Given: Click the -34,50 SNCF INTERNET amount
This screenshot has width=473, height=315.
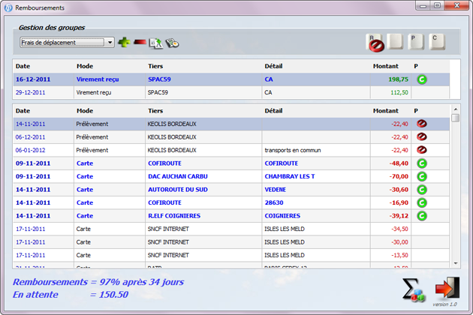Looking at the screenshot, I should tap(399, 229).
